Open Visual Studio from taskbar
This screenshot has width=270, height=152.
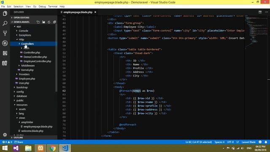click(16, 148)
